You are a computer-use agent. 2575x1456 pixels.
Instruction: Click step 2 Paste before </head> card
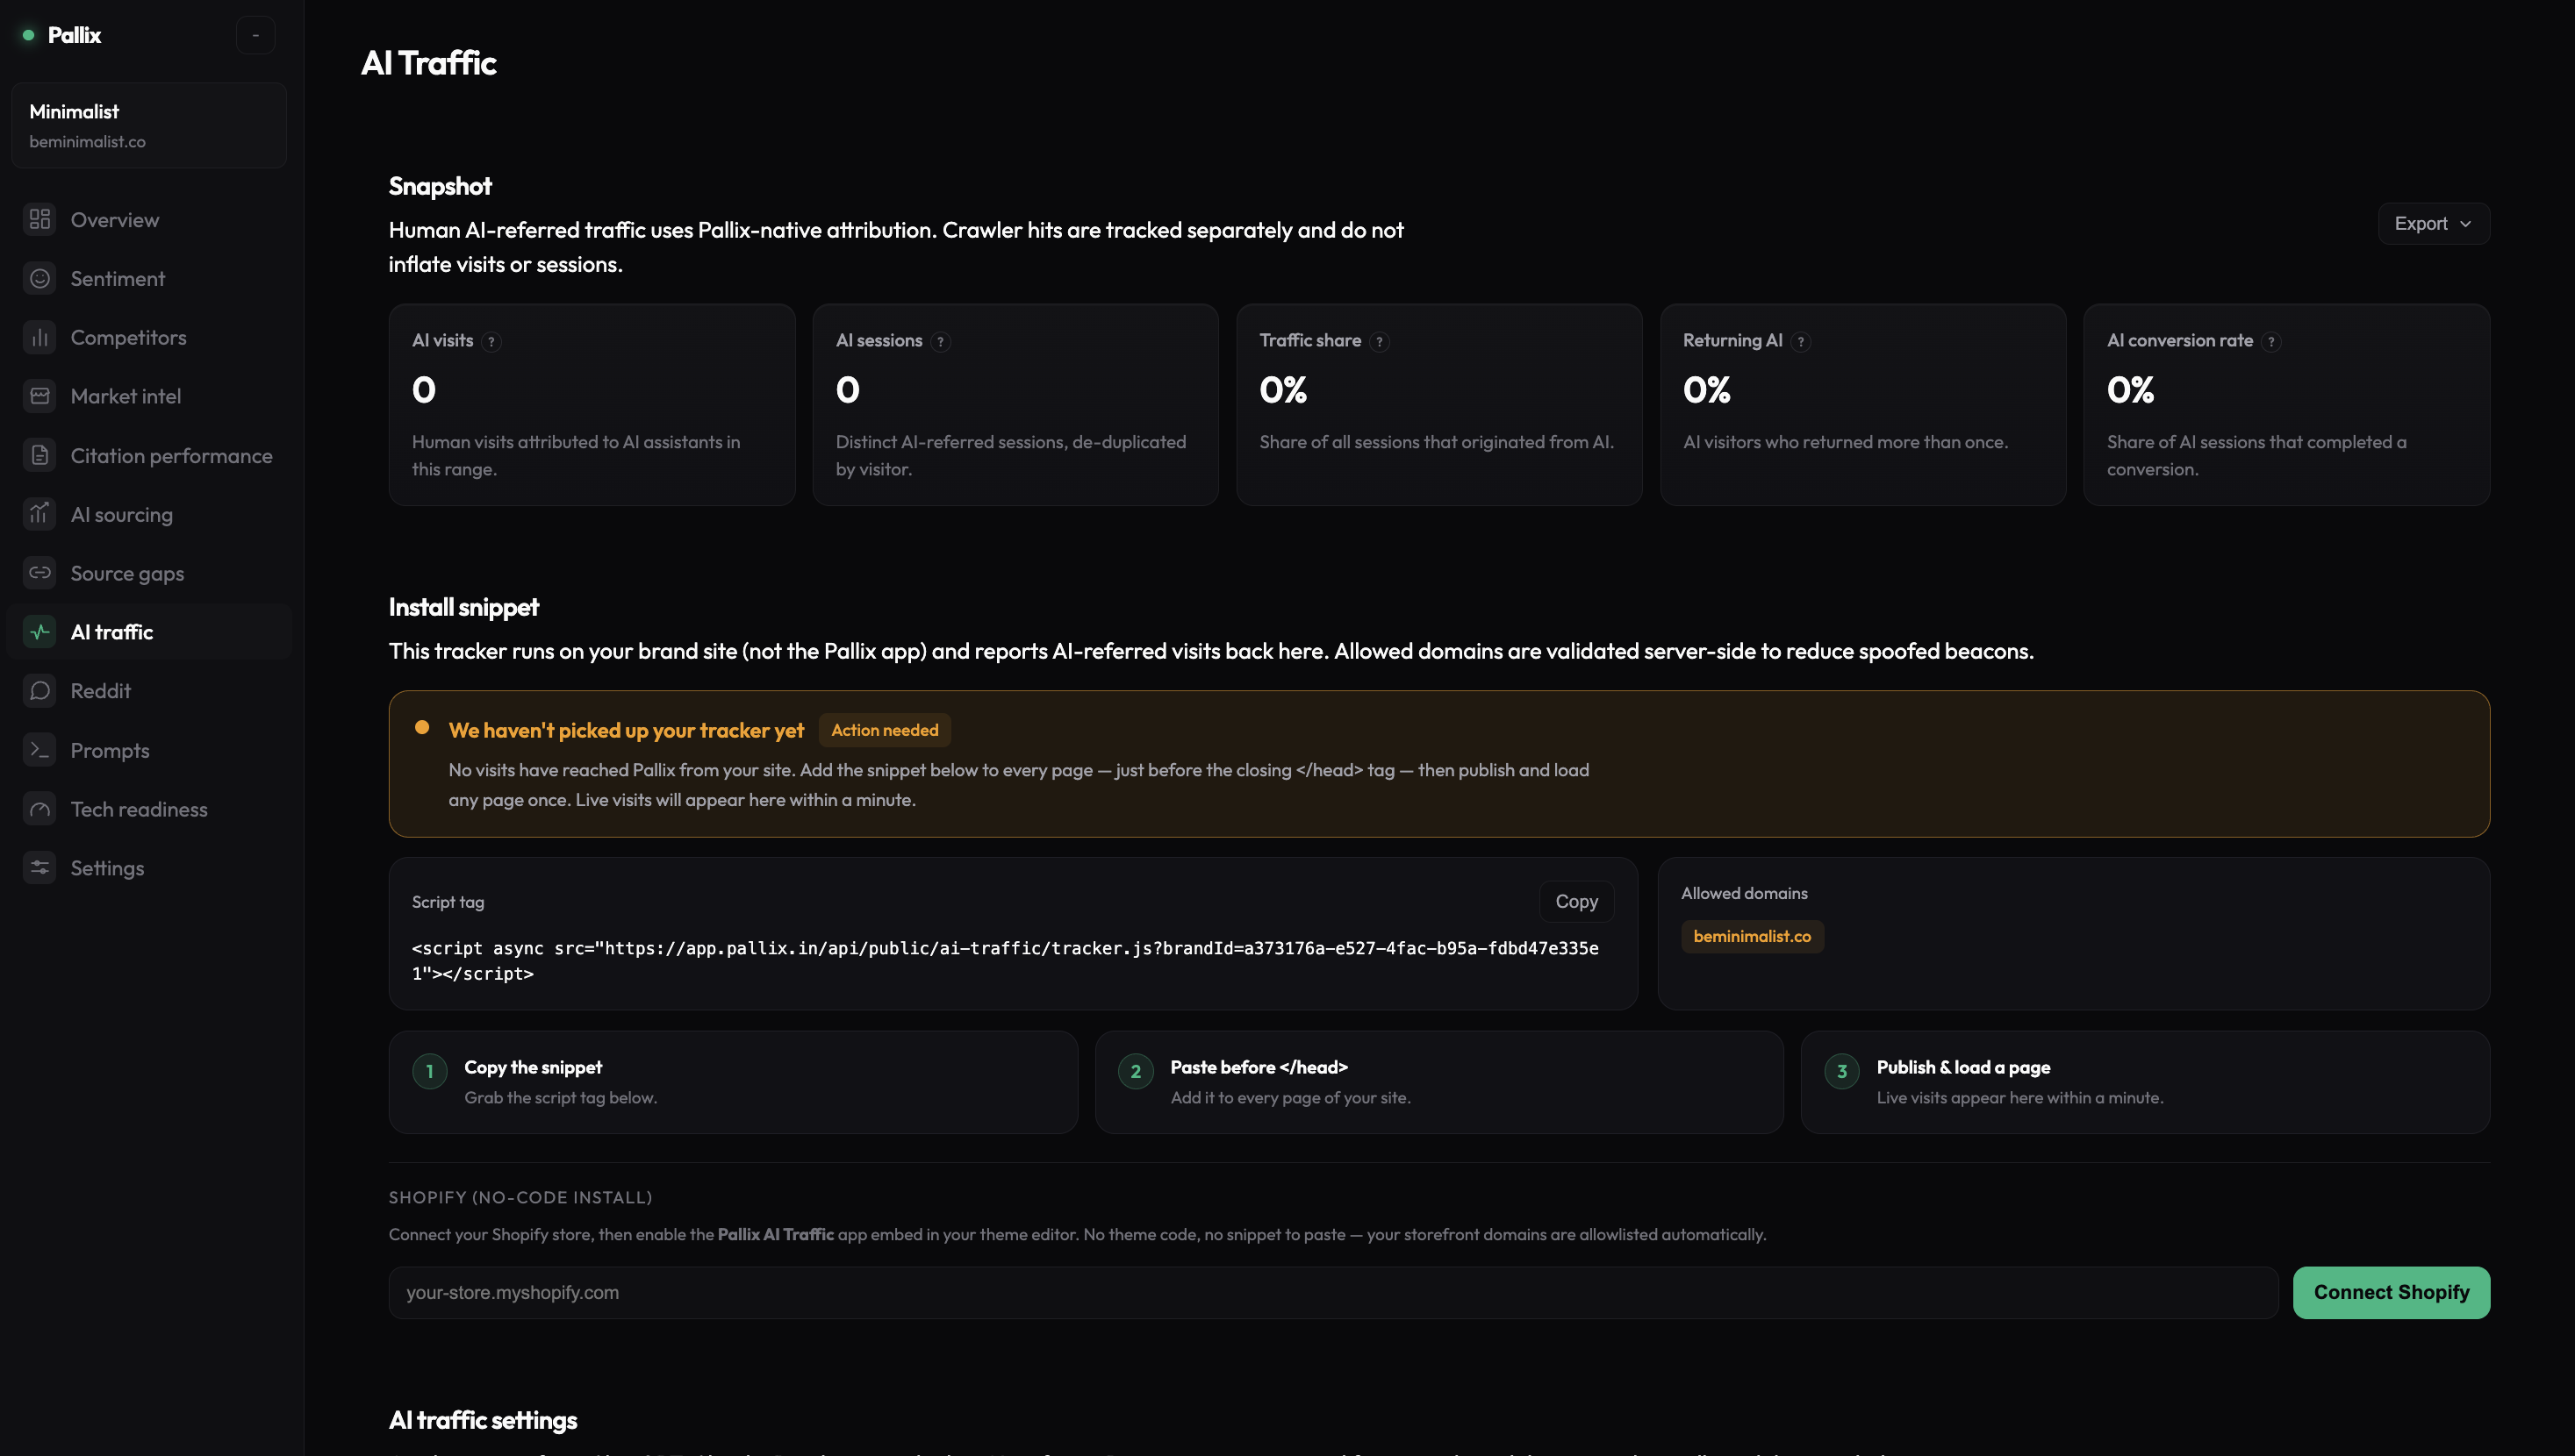point(1438,1081)
